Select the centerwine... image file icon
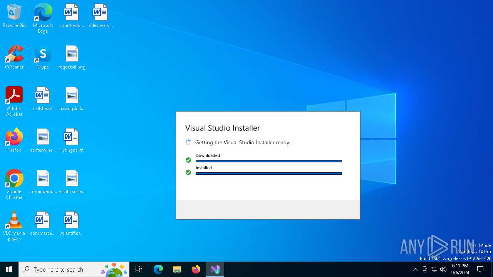The width and height of the screenshot is (493, 277). (43, 141)
